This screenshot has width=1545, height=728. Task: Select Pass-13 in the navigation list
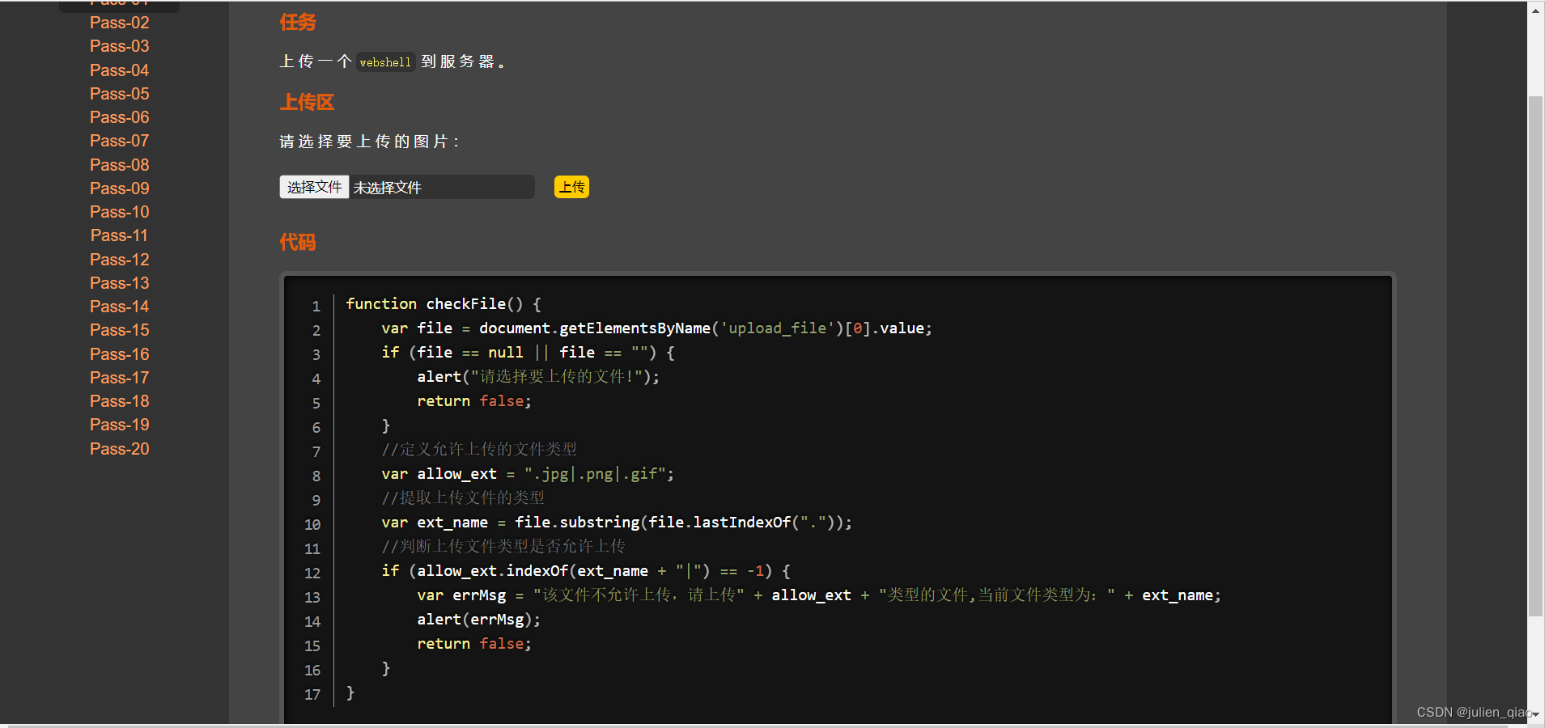[x=119, y=283]
